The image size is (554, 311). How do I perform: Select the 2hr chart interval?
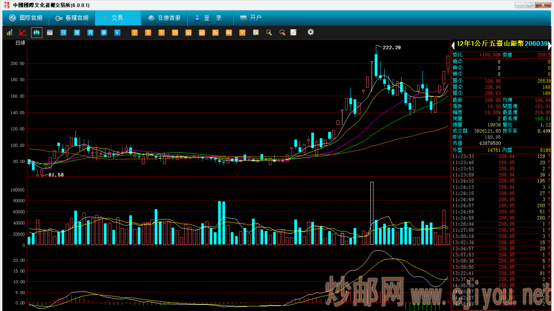click(215, 32)
